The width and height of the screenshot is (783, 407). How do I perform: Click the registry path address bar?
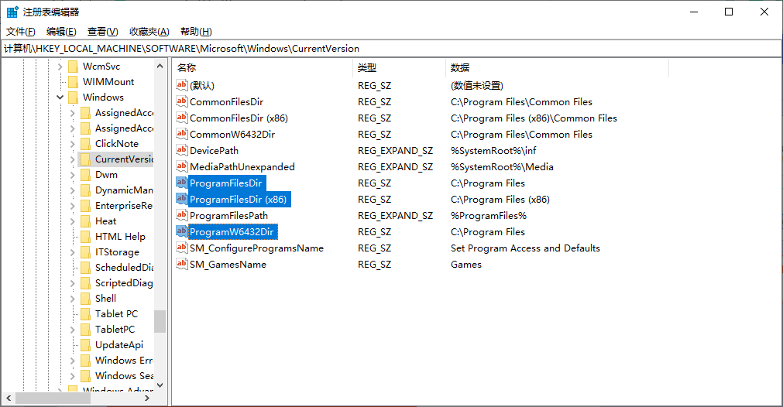392,49
